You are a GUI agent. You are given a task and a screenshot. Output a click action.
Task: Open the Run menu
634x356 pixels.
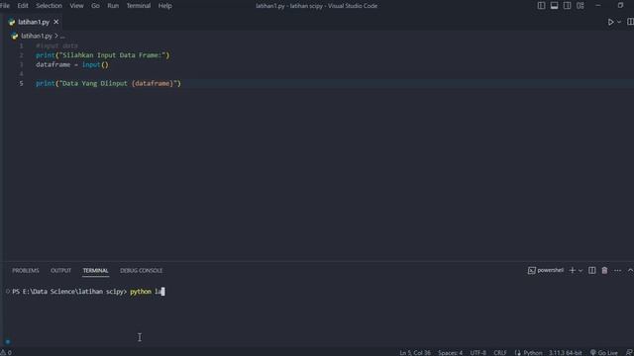coord(113,6)
